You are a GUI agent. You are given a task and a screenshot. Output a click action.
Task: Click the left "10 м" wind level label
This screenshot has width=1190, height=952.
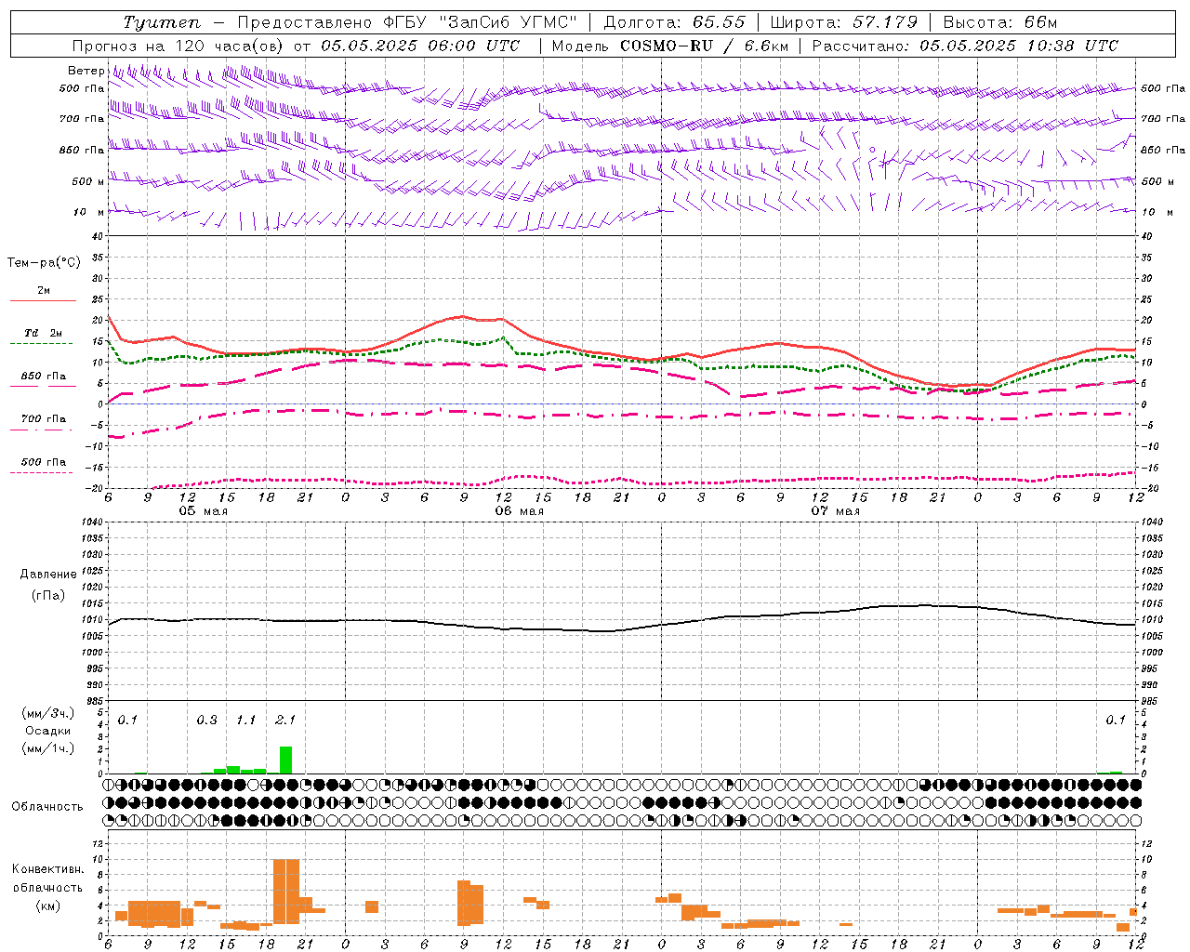88,212
